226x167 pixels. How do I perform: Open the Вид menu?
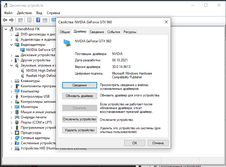coord(39,13)
